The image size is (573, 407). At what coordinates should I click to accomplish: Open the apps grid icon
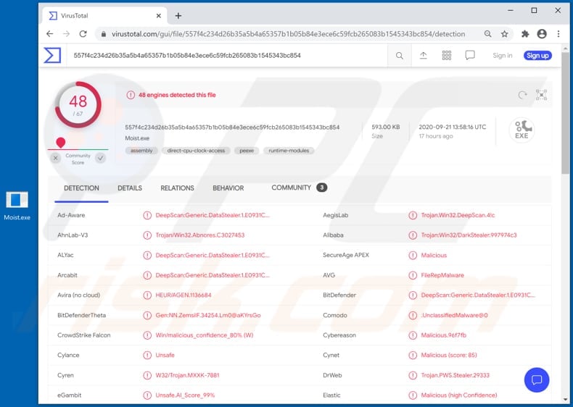coord(447,56)
